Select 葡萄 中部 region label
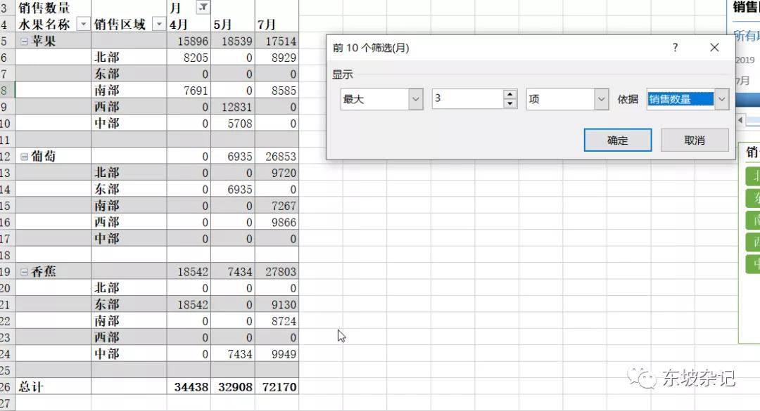Image resolution: width=760 pixels, height=411 pixels. click(129, 239)
